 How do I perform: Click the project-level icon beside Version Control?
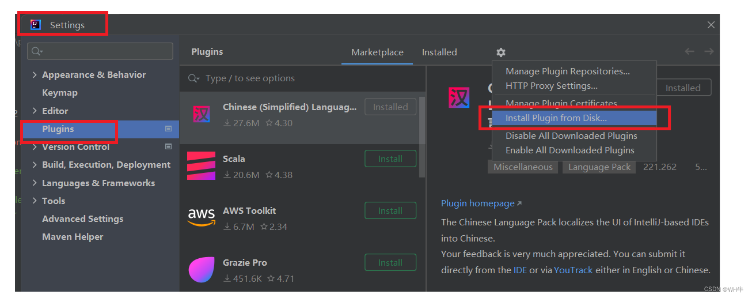[168, 146]
